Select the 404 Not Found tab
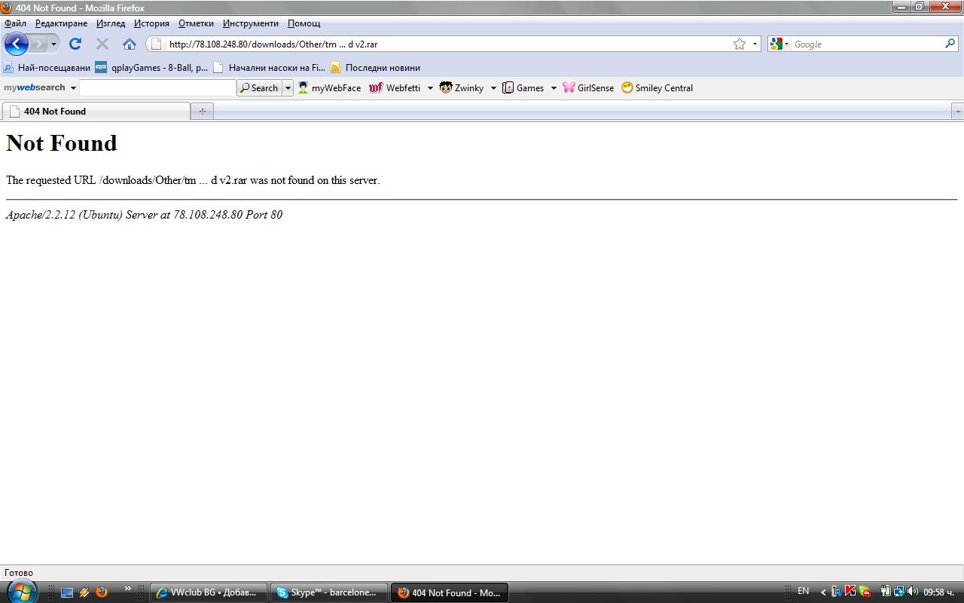964x603 pixels. click(x=96, y=112)
